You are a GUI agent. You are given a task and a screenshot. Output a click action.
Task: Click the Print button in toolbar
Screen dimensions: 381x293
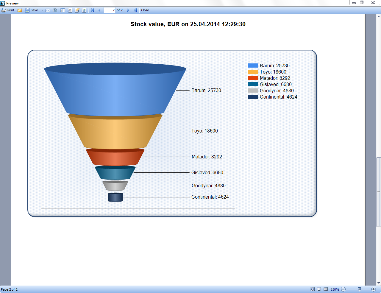click(x=8, y=10)
